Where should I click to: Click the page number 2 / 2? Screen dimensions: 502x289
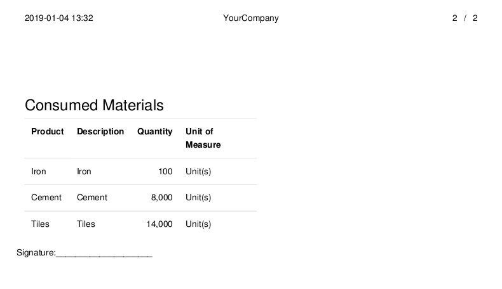(465, 18)
